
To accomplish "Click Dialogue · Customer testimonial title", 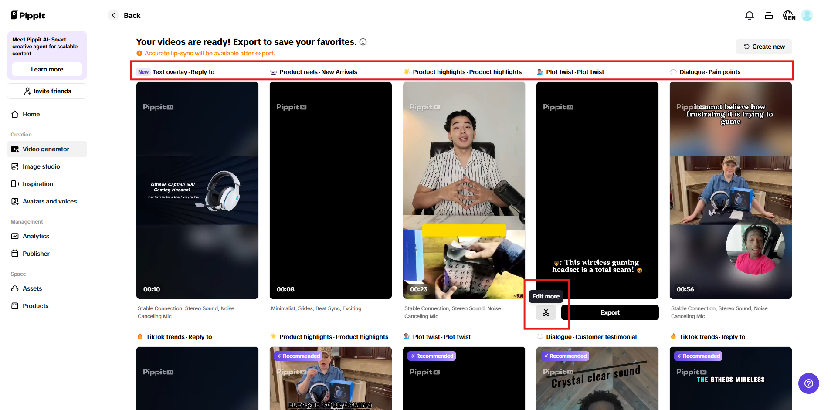I will tap(591, 337).
